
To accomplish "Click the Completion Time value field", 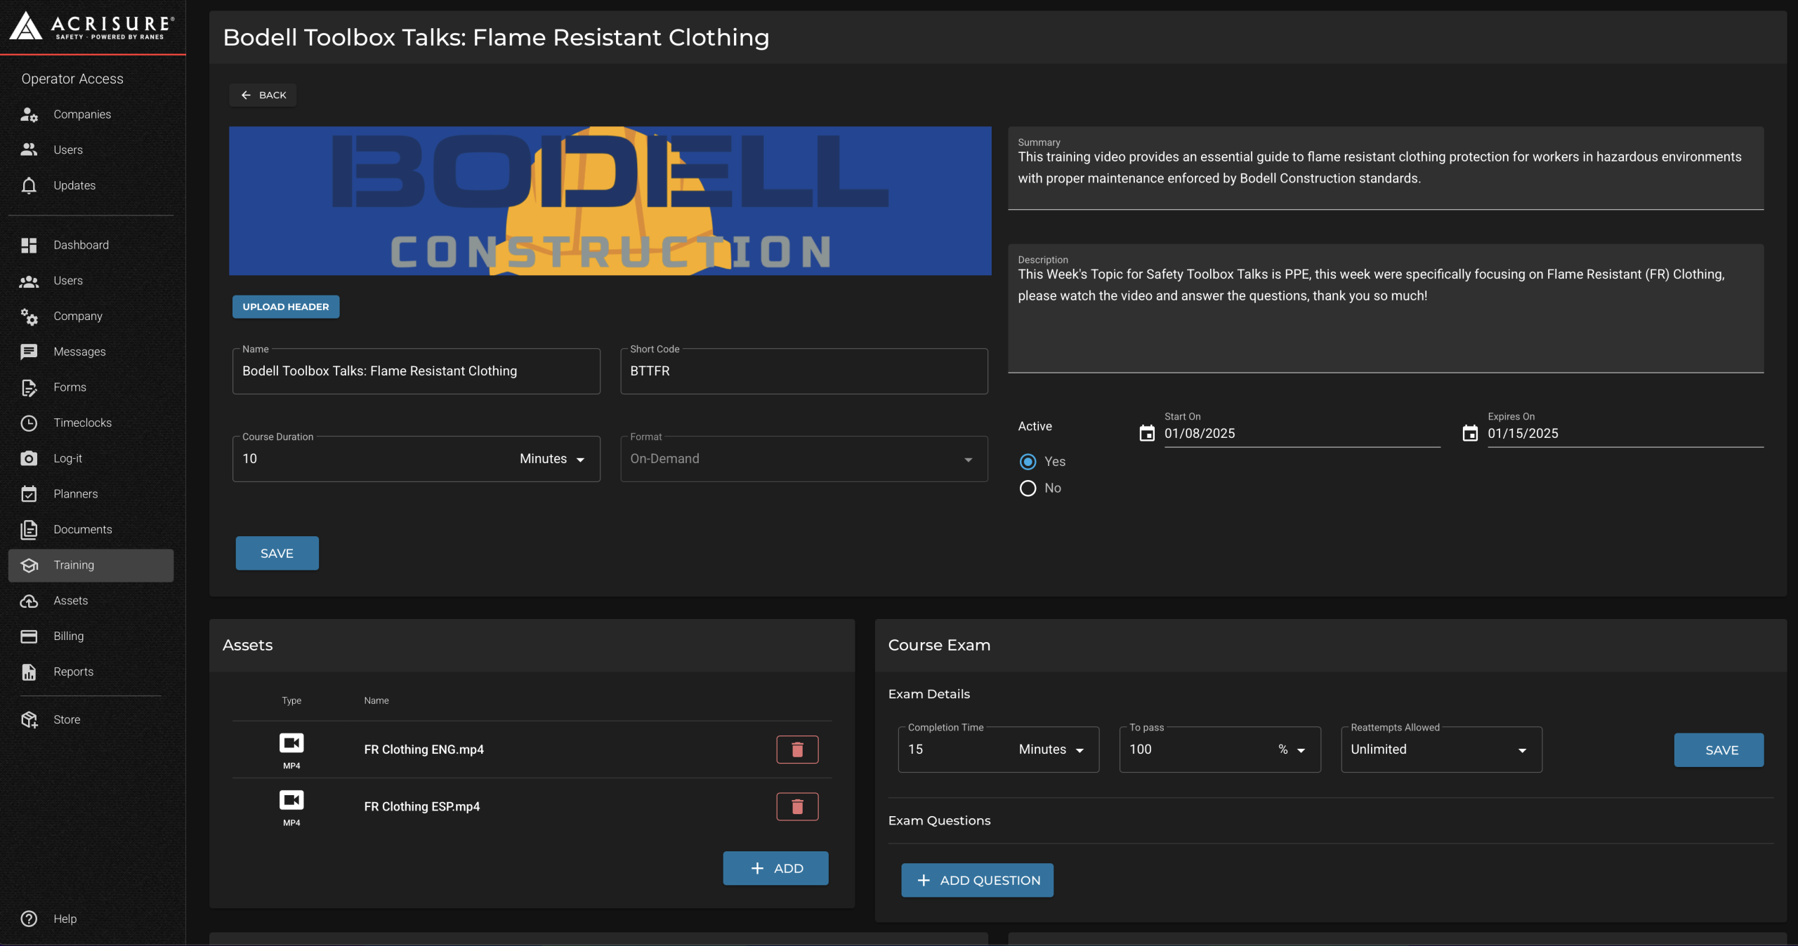I will pyautogui.click(x=957, y=750).
